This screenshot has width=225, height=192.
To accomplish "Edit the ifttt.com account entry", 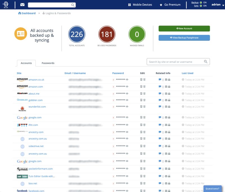I will pos(141,125).
